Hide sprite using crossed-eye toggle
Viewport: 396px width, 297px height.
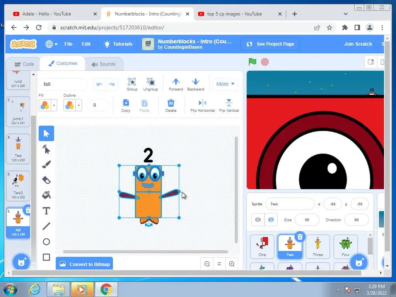pyautogui.click(x=271, y=220)
